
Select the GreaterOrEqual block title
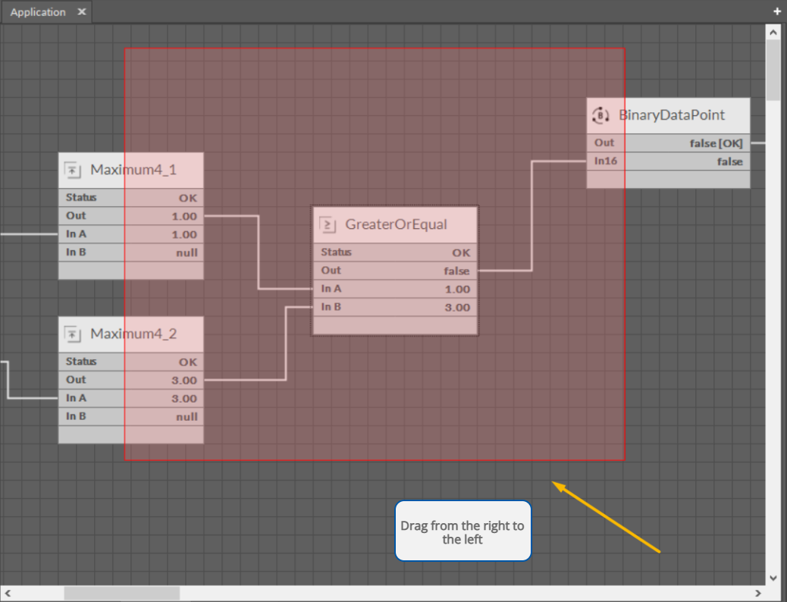[396, 224]
